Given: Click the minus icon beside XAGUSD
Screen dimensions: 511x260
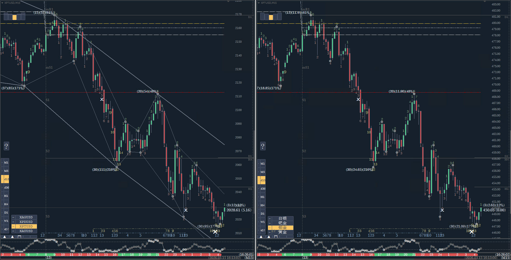Looking at the screenshot, I should point(13,217).
